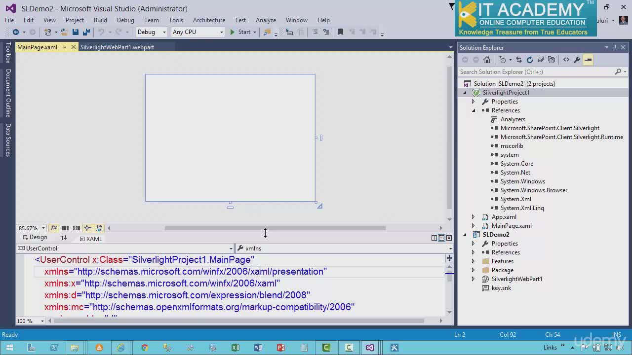Open the Analyze menu
The image size is (632, 355).
[x=266, y=20]
